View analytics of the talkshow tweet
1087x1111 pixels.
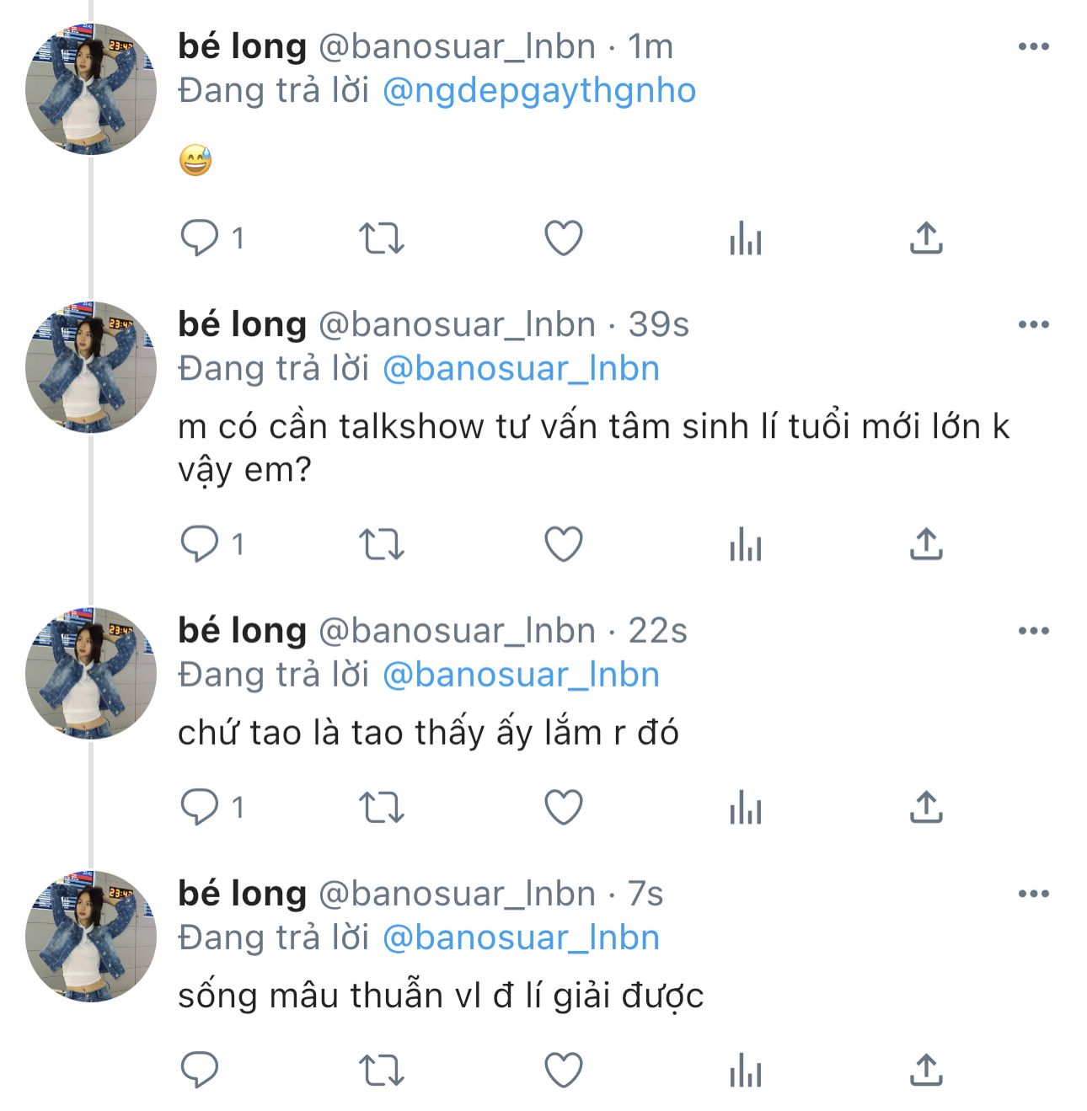(x=746, y=544)
